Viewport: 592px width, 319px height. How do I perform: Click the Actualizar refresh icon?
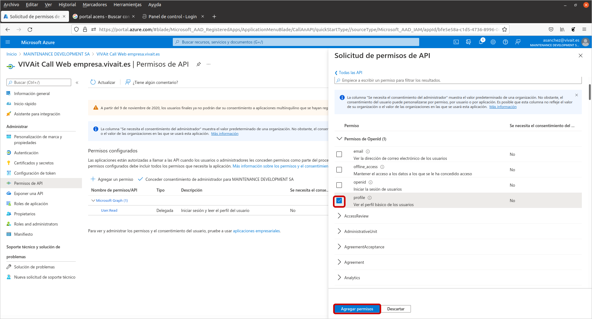[93, 82]
